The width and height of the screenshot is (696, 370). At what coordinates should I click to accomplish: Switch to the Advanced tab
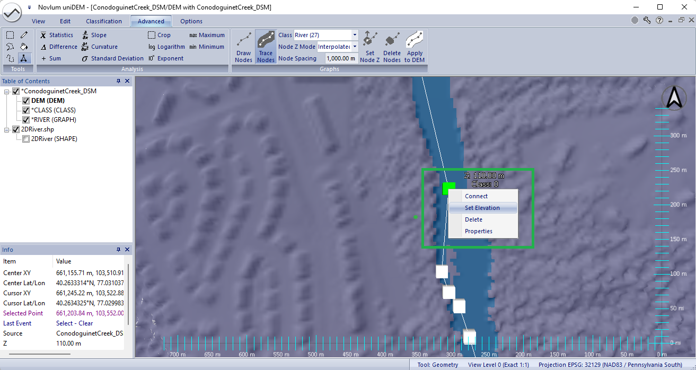point(151,21)
